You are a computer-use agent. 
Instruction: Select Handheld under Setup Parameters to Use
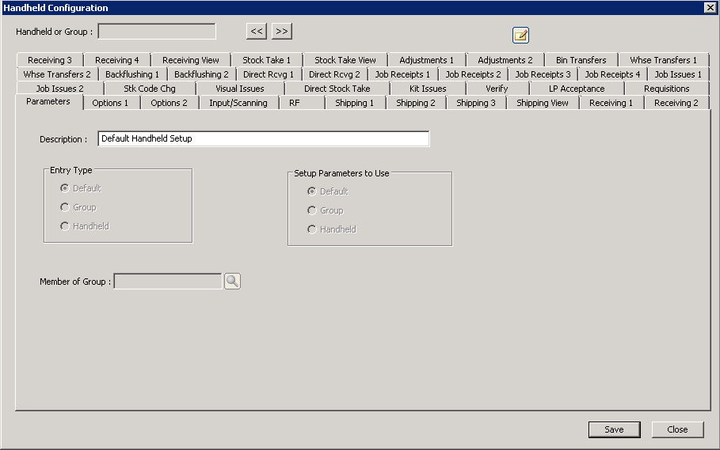312,229
